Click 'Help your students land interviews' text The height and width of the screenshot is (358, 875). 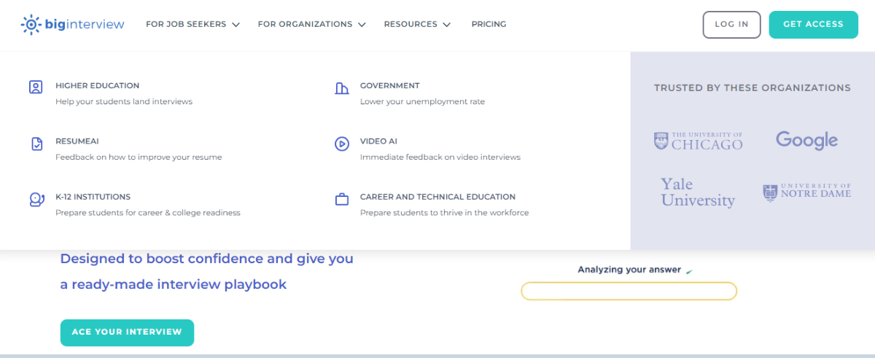pos(124,101)
